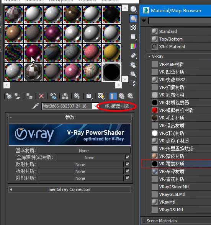Click the Put to Library icon
This screenshot has width=211, height=225.
[77, 96]
